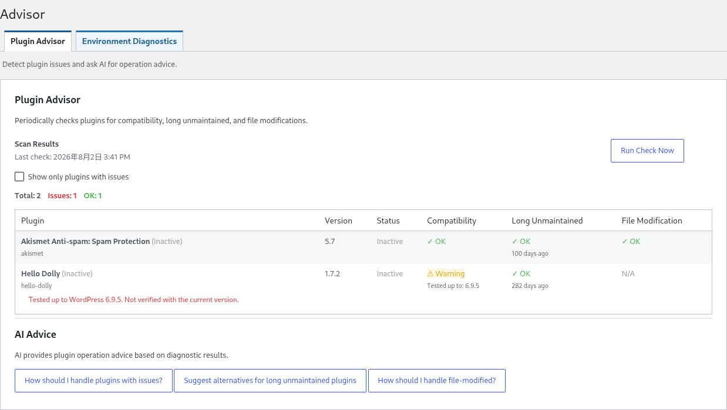727x410 pixels.
Task: Click the 'akismet' slug text
Action: click(32, 254)
